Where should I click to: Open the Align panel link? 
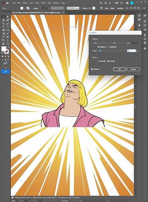tap(106, 8)
